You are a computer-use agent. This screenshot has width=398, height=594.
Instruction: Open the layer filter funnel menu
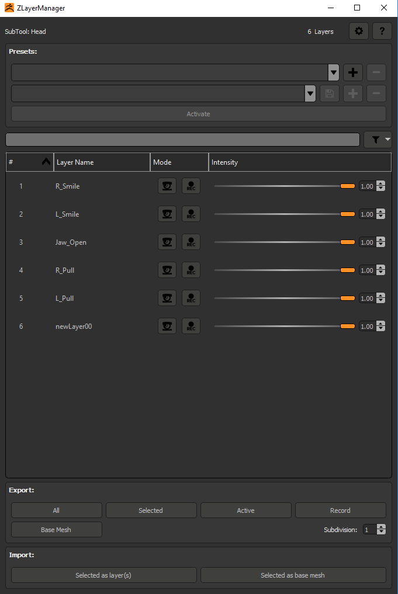(x=378, y=140)
